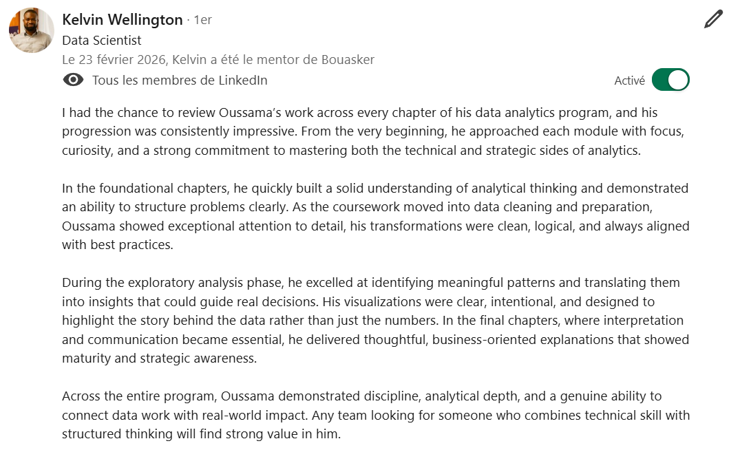Image resolution: width=740 pixels, height=450 pixels.
Task: Click the paragraph starting "During the exploratory analysis"
Action: tap(376, 320)
